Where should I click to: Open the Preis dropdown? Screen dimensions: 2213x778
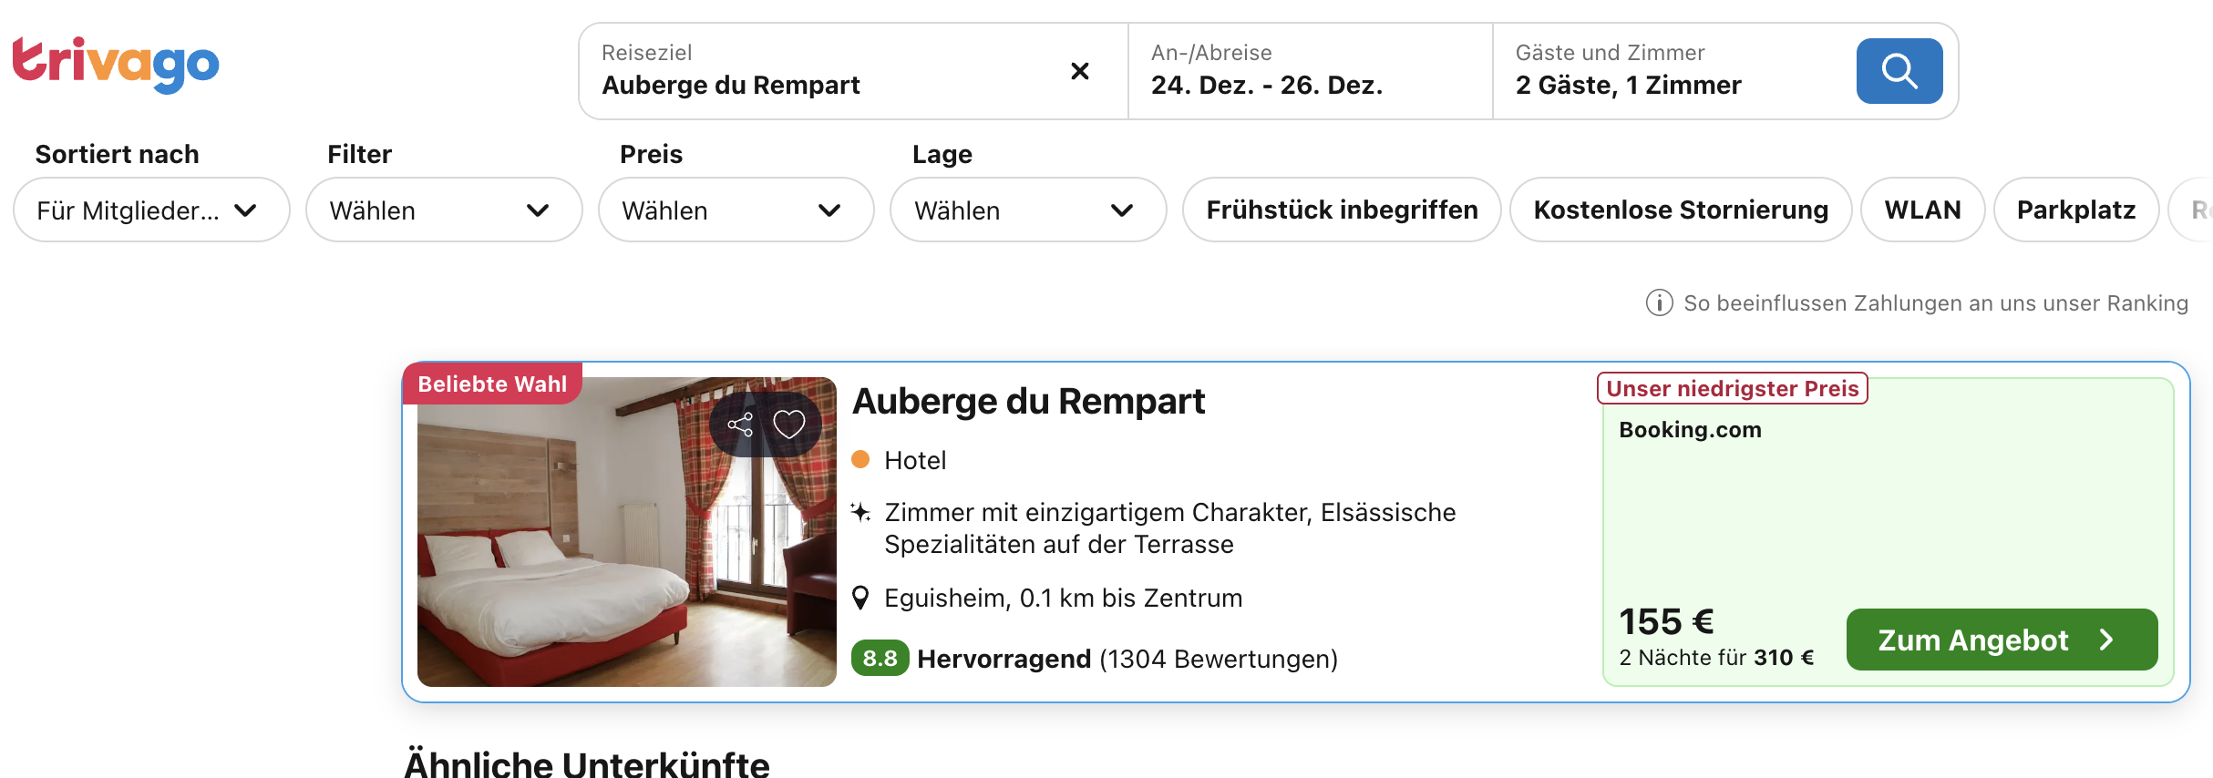point(736,210)
